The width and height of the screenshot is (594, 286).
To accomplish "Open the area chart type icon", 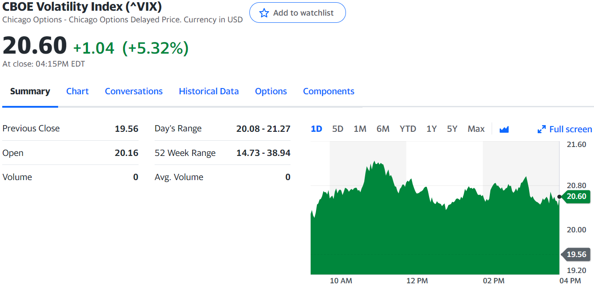I will click(504, 129).
